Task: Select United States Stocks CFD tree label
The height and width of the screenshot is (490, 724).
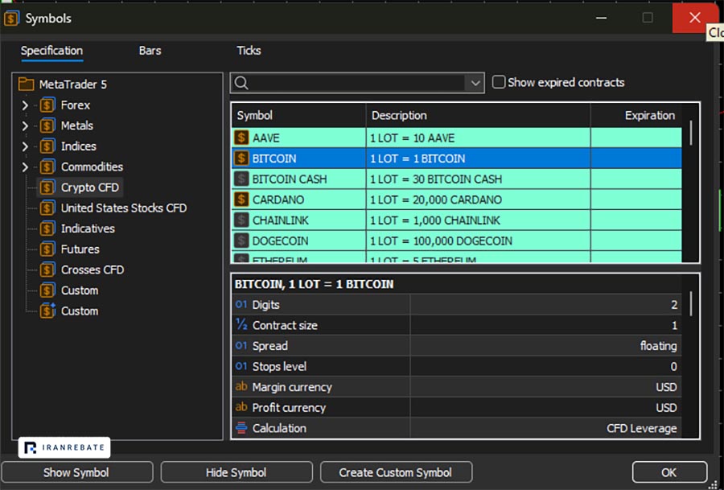Action: coord(124,208)
